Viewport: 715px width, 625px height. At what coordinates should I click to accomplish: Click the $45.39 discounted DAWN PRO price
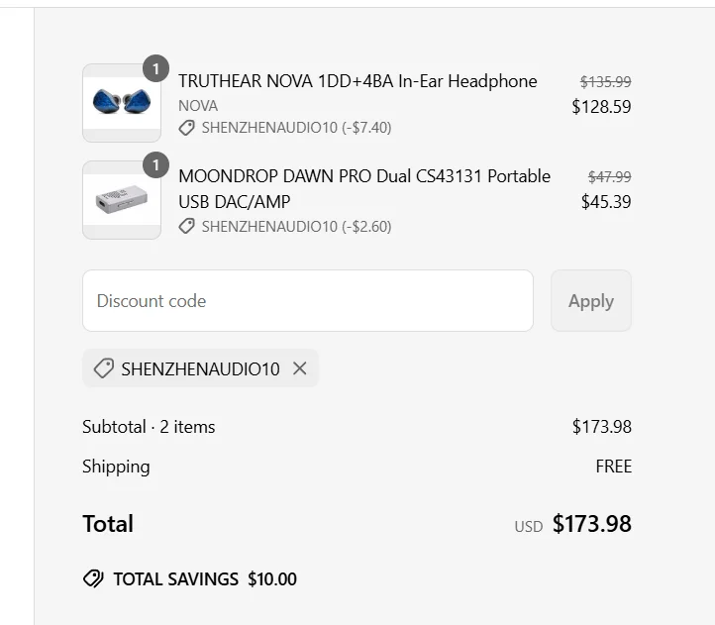click(606, 202)
